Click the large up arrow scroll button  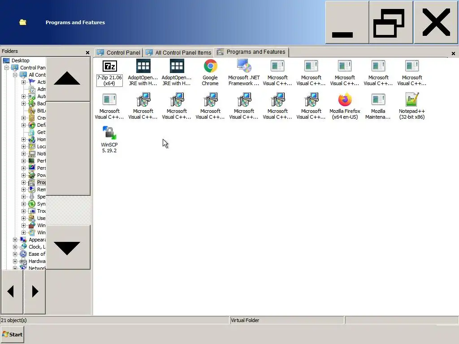tap(68, 79)
